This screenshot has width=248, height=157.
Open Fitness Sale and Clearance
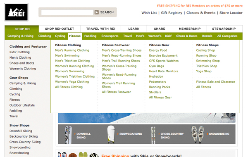tap(216, 81)
